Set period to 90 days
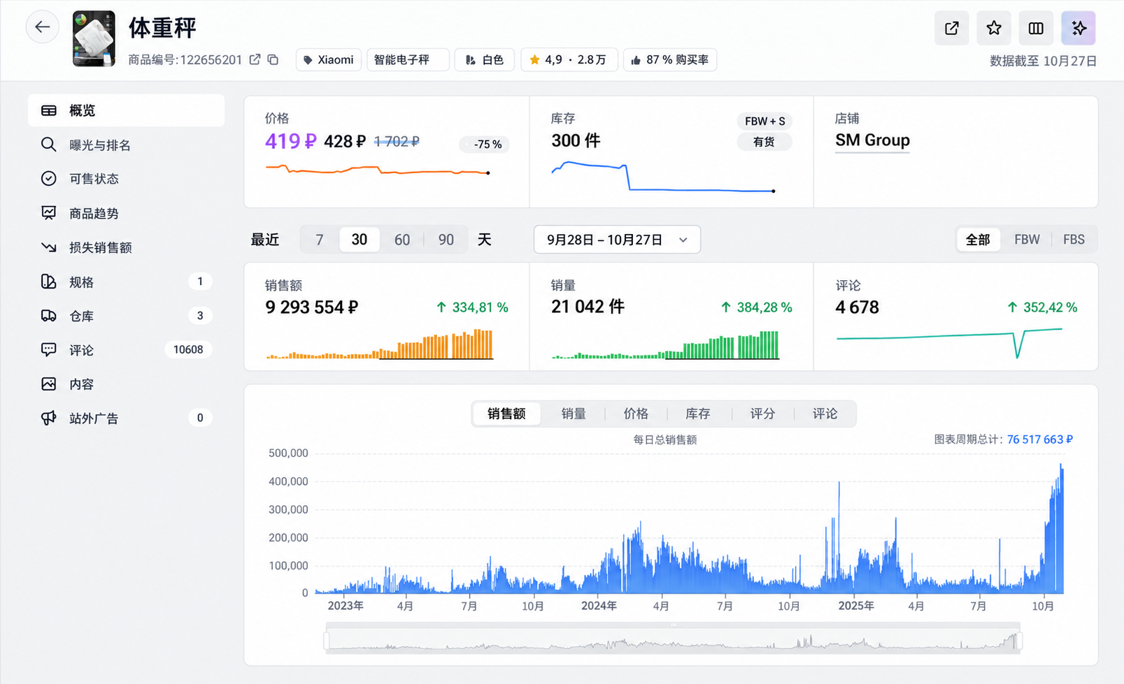The height and width of the screenshot is (684, 1124). 446,240
